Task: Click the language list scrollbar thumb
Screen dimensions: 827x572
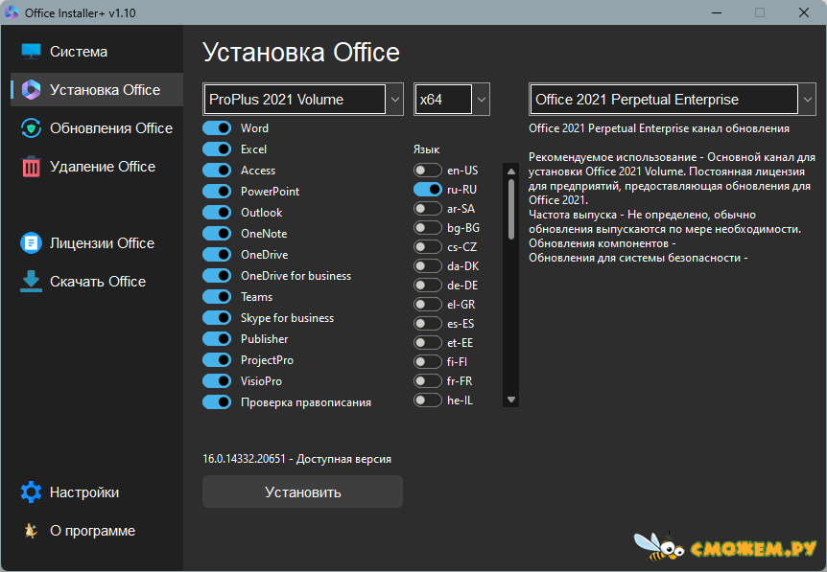Action: point(511,209)
